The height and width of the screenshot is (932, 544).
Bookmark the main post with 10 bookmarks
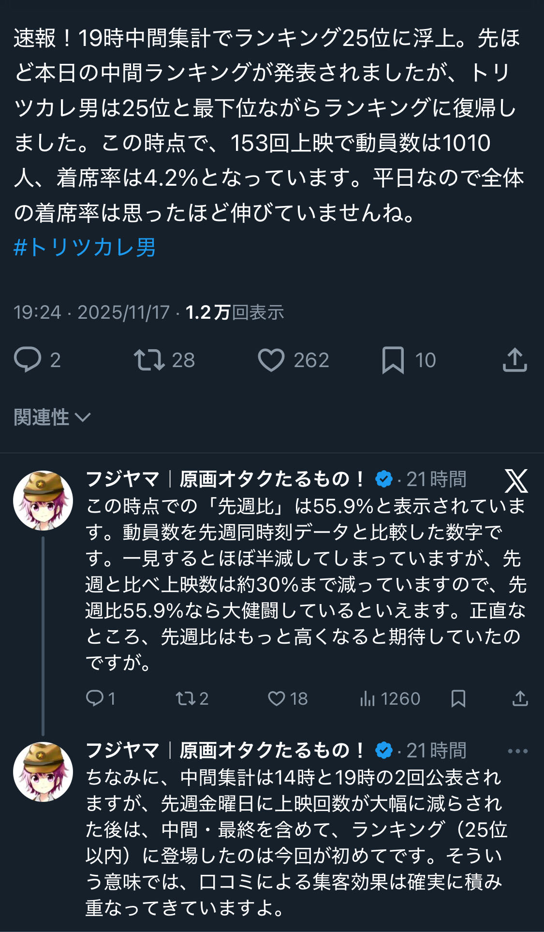[x=393, y=360]
